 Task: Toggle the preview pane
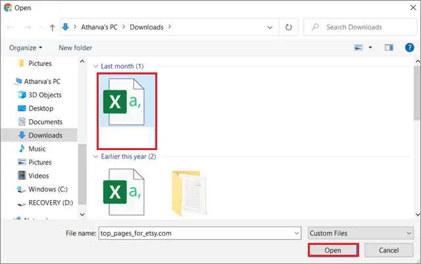pyautogui.click(x=389, y=47)
